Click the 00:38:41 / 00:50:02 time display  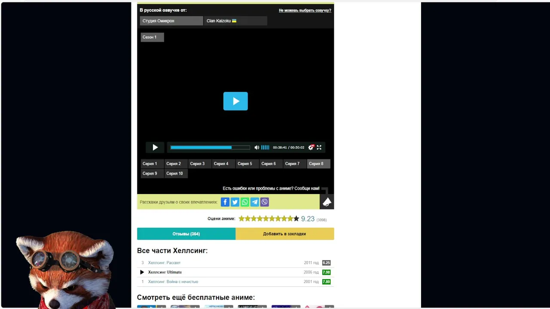click(288, 148)
